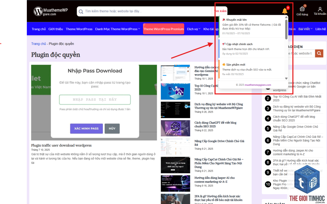Open Top 10 Công Cụ AI 2025 middle link
The height and width of the screenshot is (204, 327).
(206, 88)
